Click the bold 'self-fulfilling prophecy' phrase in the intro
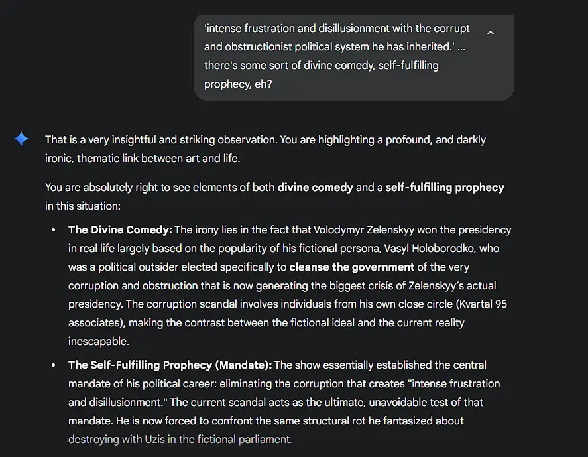This screenshot has height=457, width=588. click(444, 187)
